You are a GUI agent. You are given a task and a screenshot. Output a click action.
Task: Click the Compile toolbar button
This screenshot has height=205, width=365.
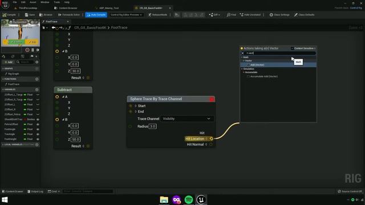[x=9, y=15]
